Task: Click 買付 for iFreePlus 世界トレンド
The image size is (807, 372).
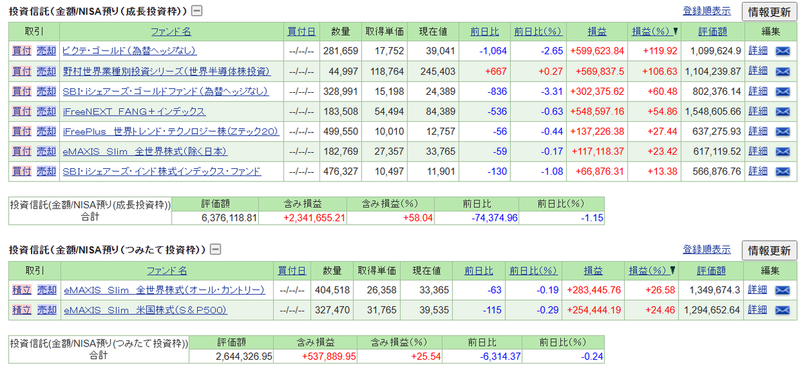Action: point(22,132)
